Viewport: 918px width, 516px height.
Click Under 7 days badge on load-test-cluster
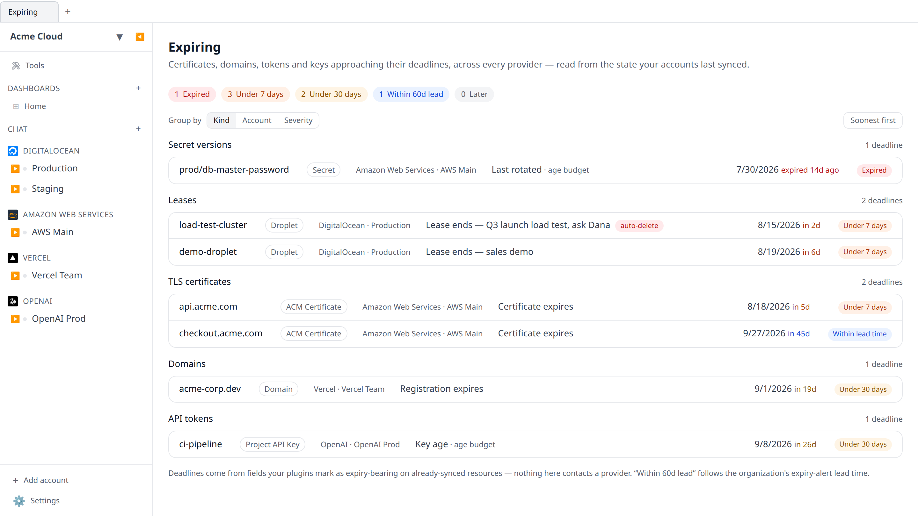tap(865, 226)
